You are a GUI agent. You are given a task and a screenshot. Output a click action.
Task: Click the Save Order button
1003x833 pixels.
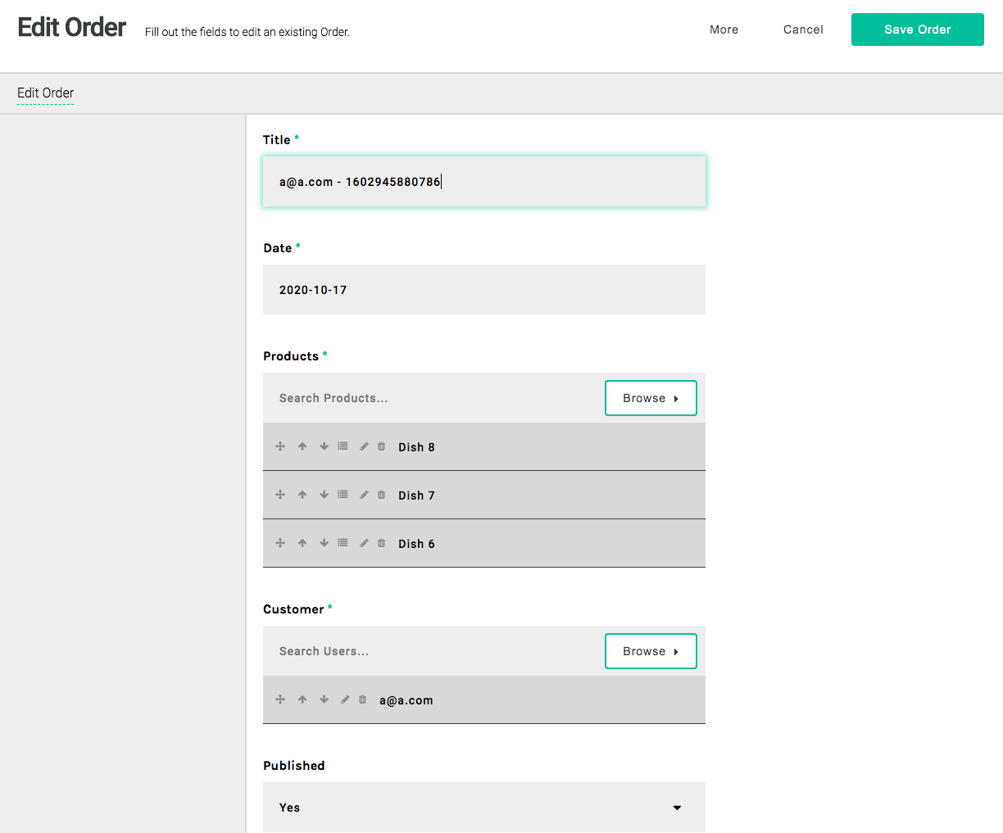coord(918,29)
